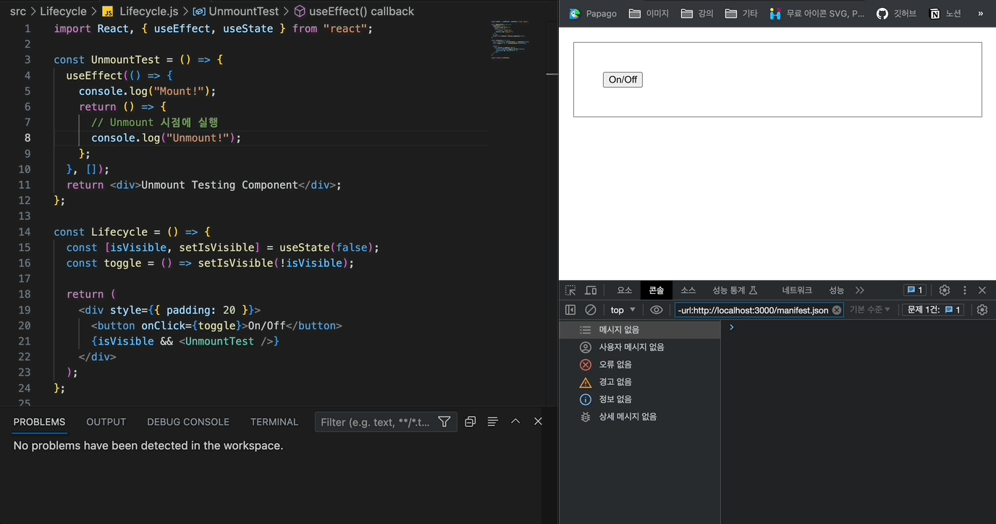
Task: Open the DEBUG CONSOLE tab
Action: (x=188, y=422)
